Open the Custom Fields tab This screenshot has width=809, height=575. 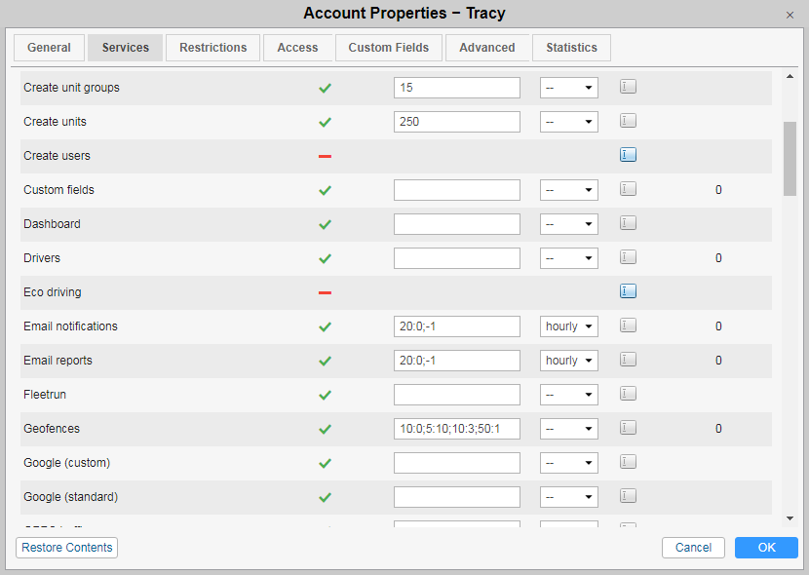389,48
